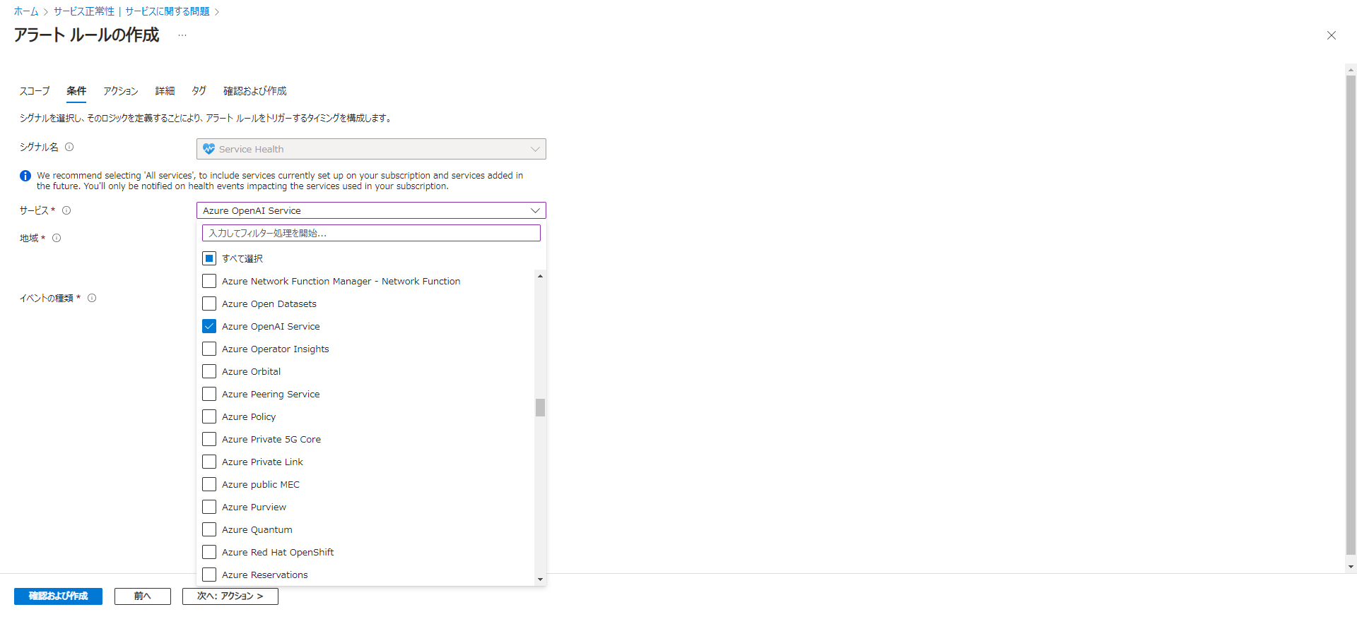Switch to the スコープ tab
Viewport: 1357px width, 619px height.
pos(35,91)
